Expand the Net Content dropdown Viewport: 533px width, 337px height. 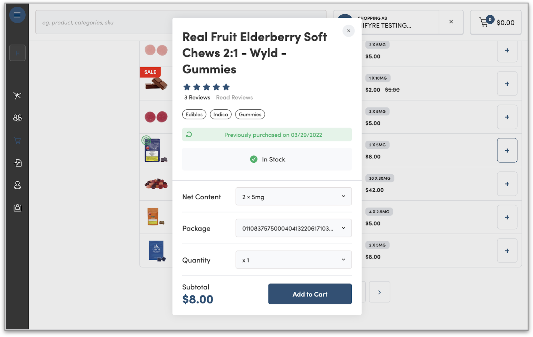click(293, 197)
